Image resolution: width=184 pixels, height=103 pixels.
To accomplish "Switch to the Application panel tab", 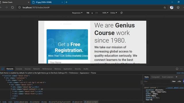I will point(68,69).
